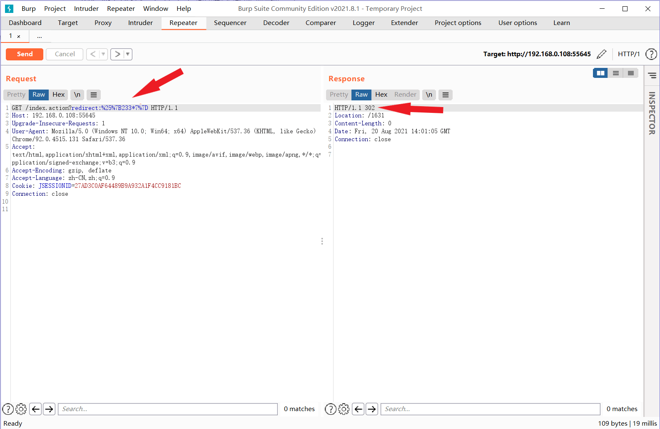
Task: Click the Location: /1631 response header
Action: click(x=359, y=116)
